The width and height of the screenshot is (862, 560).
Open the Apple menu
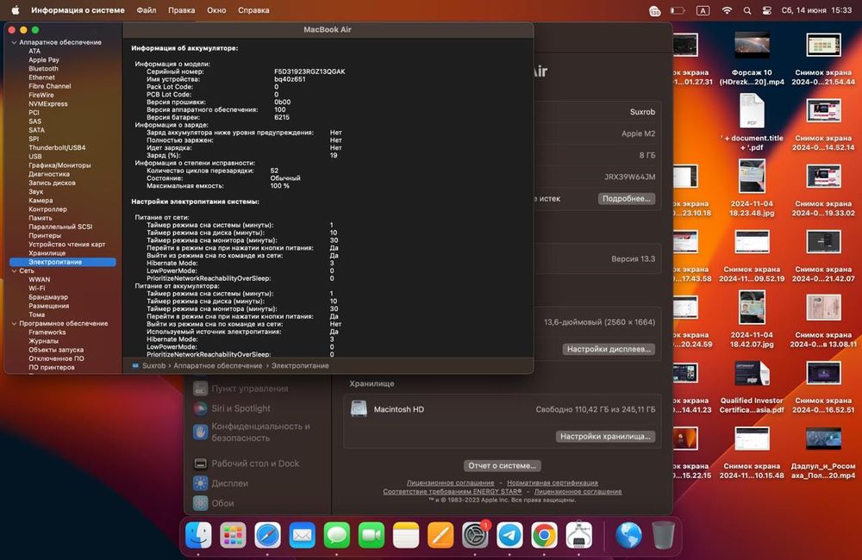16,9
